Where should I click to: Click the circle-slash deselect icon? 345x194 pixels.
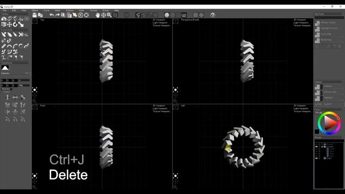click(x=80, y=15)
